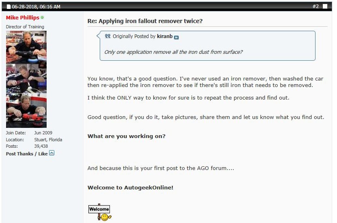
Task: Open the Mike Phillips username menu
Action: (23, 17)
